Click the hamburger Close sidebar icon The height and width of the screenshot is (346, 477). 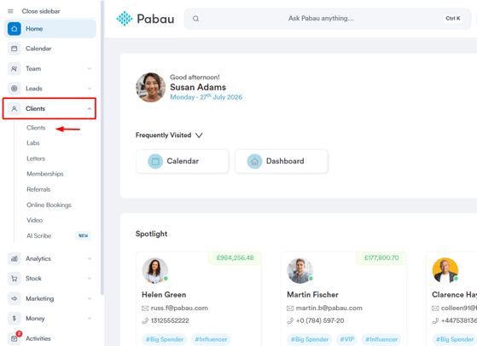pos(10,11)
